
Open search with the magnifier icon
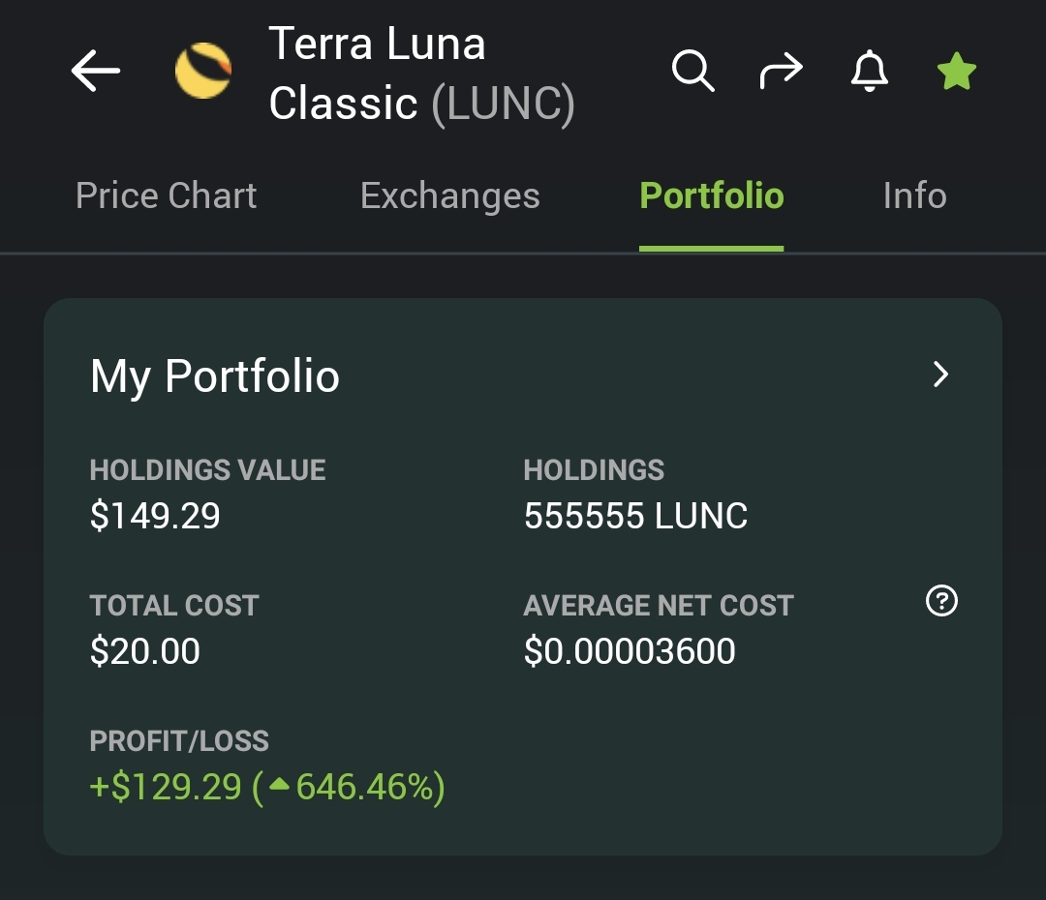(x=693, y=70)
